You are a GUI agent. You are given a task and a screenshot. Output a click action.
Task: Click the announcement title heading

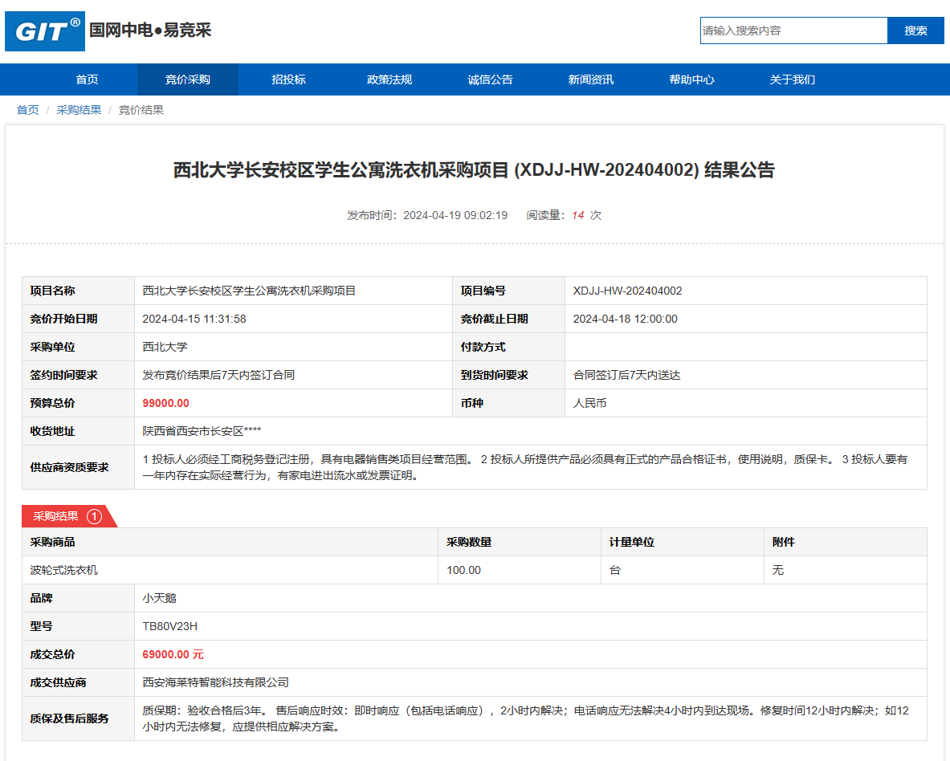474,170
